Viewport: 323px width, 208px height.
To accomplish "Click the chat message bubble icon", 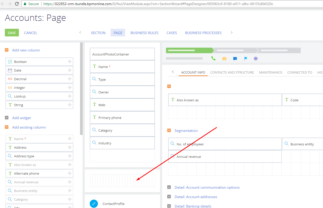I will click(x=235, y=59).
